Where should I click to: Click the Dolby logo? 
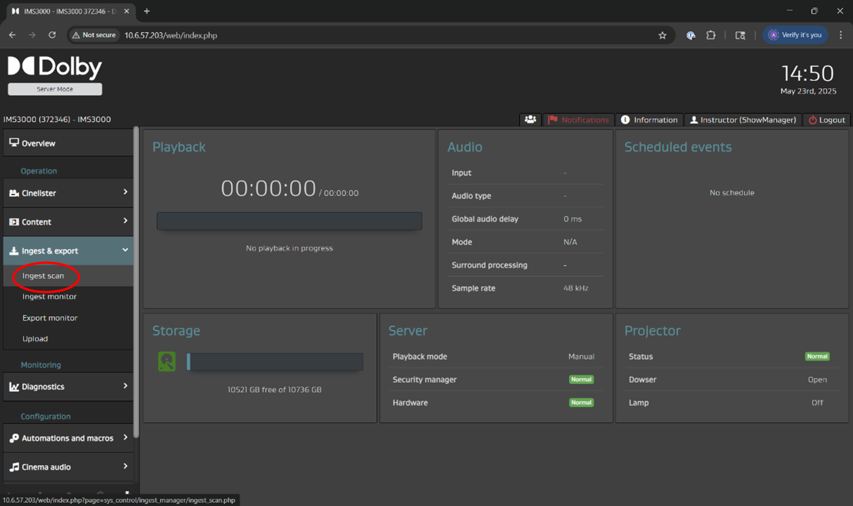[x=55, y=67]
